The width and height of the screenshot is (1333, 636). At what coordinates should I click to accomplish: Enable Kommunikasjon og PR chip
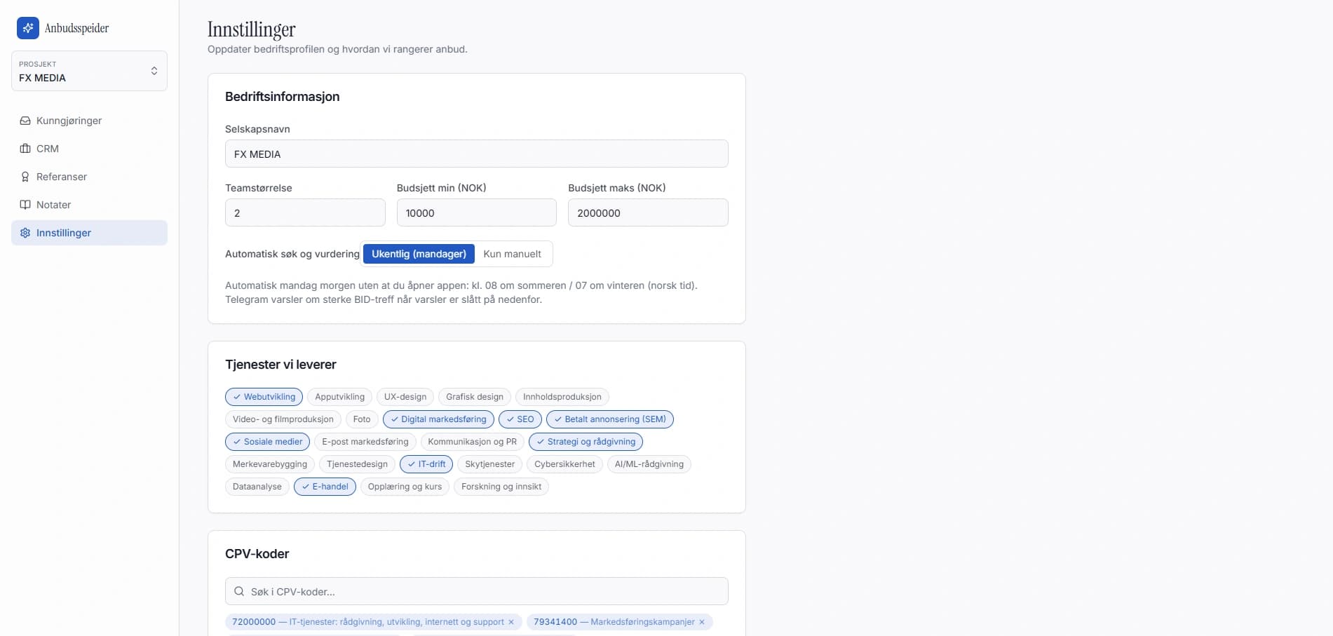point(473,442)
